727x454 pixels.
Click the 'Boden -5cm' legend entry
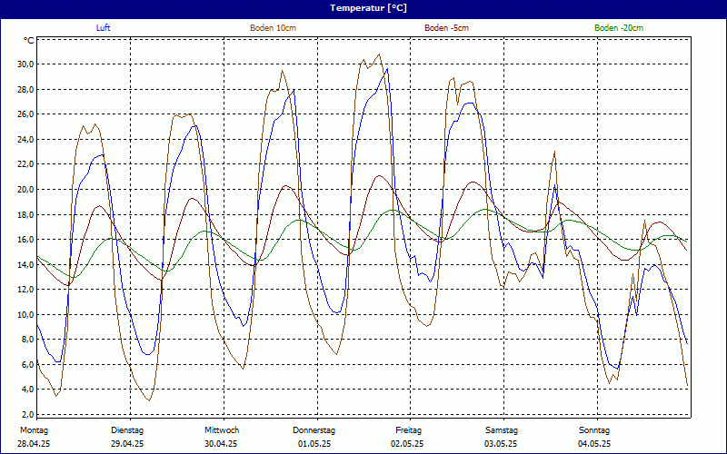[446, 28]
